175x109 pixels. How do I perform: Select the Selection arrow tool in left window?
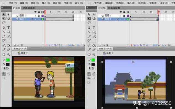[4, 14]
